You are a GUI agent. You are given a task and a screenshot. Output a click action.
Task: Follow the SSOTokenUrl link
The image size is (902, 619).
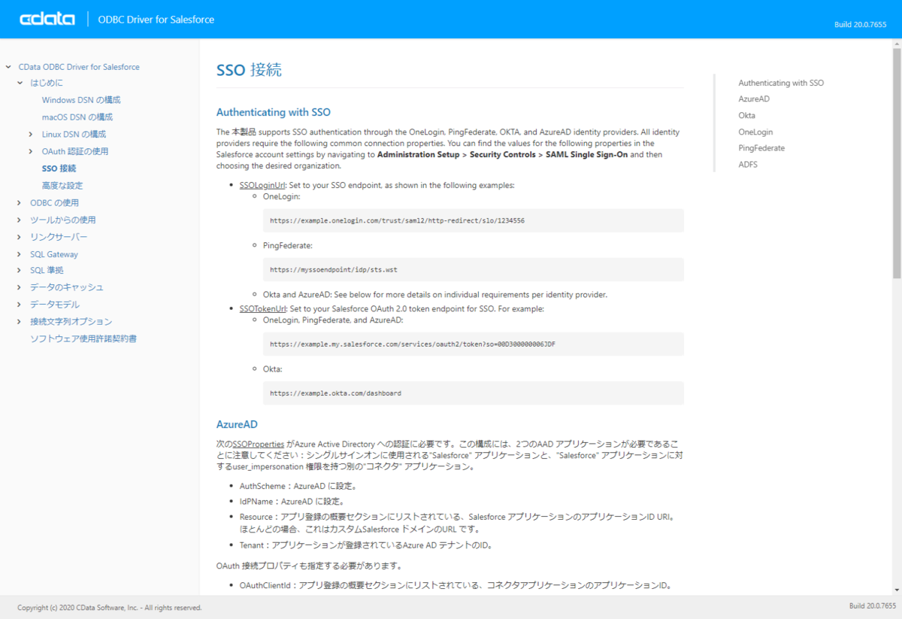coord(263,308)
